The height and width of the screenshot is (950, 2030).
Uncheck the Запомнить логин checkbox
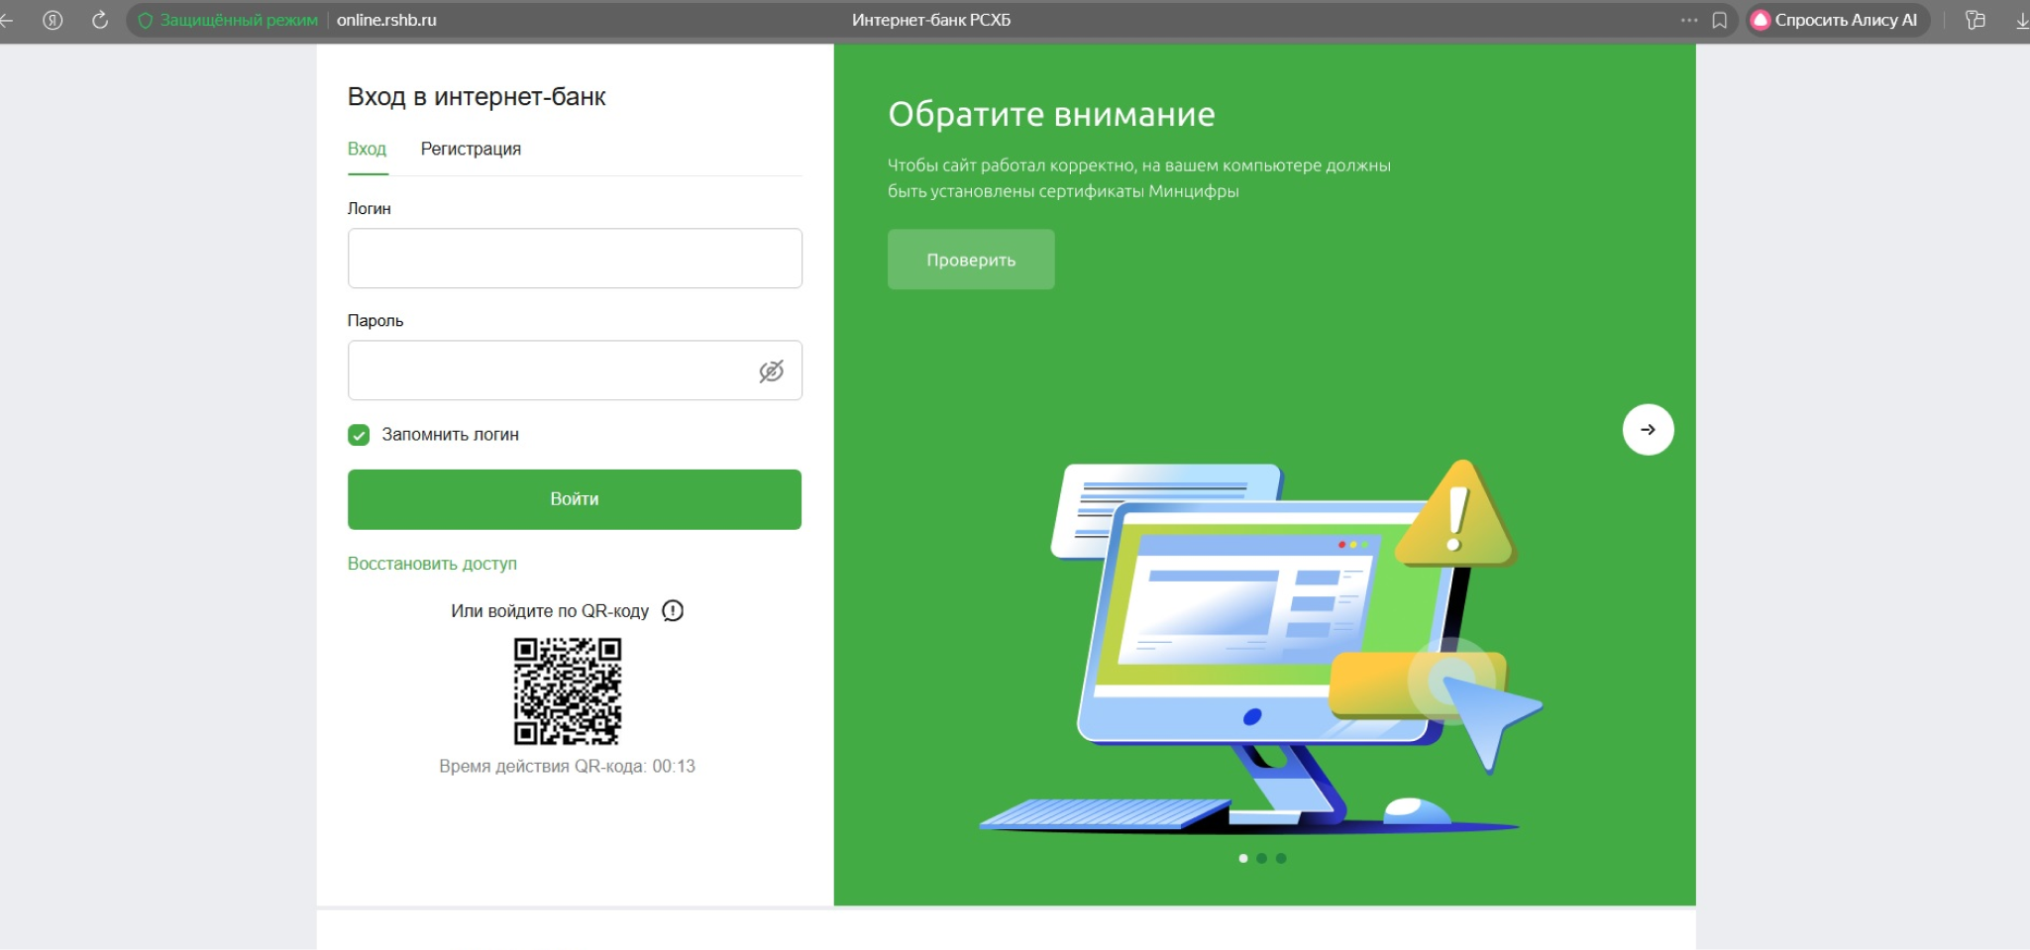point(359,435)
